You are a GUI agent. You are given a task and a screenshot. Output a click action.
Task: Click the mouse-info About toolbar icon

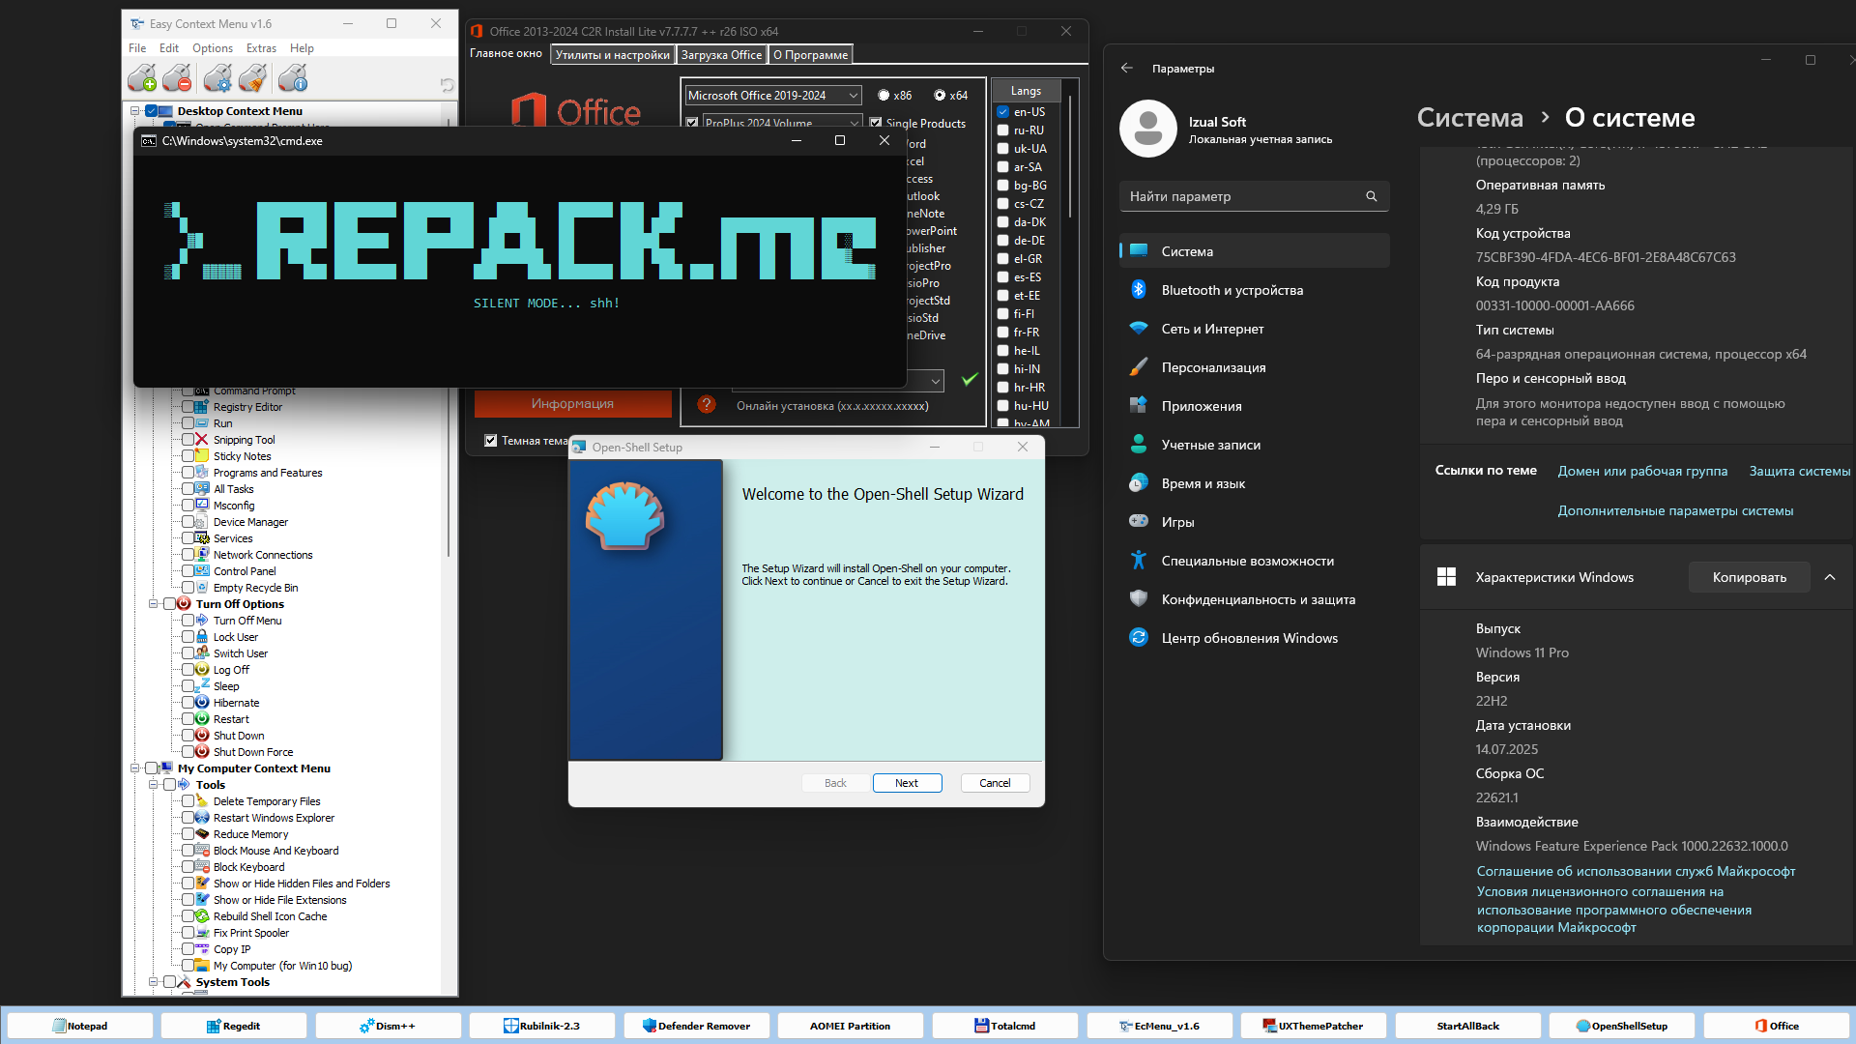(293, 78)
